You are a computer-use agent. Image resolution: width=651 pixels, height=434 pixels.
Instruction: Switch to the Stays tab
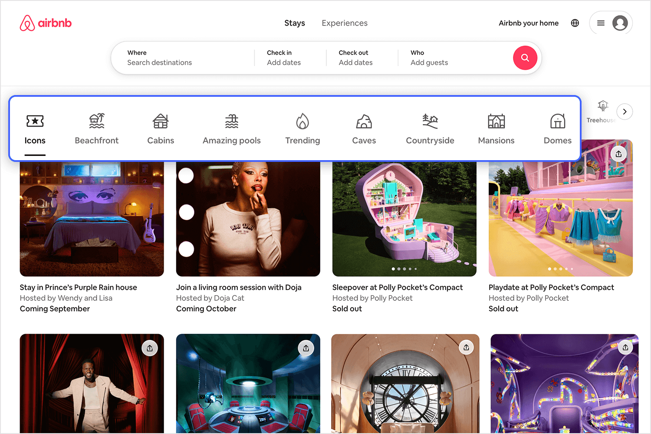295,23
